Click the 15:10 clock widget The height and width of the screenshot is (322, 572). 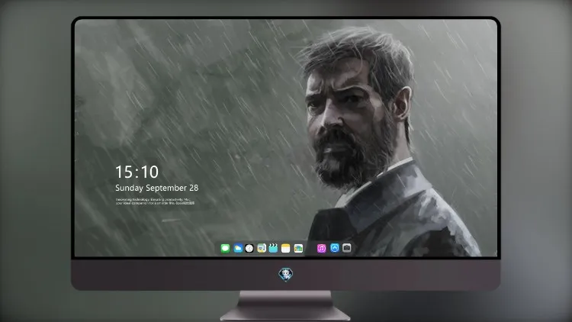click(x=137, y=172)
